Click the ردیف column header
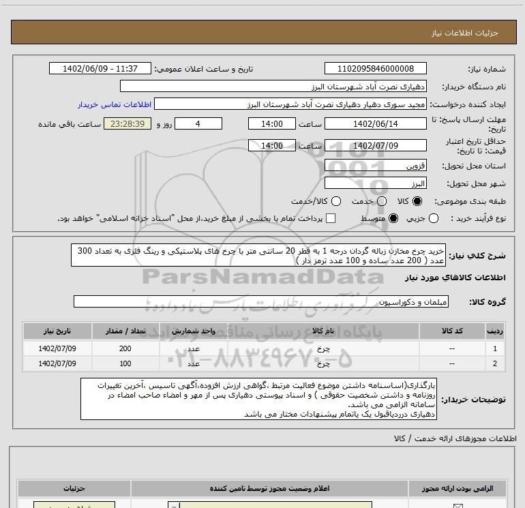 [x=495, y=331]
